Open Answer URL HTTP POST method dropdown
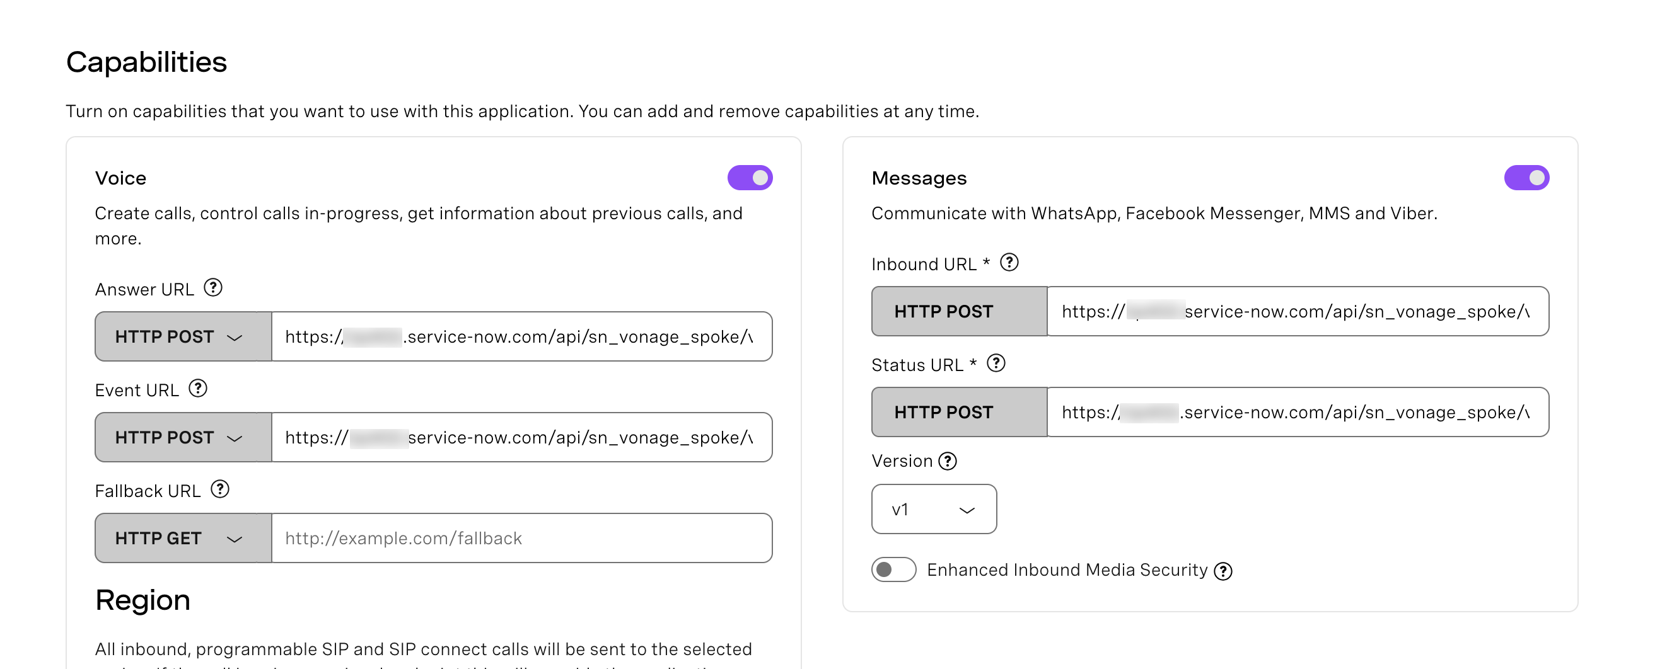The width and height of the screenshot is (1667, 669). pos(183,337)
